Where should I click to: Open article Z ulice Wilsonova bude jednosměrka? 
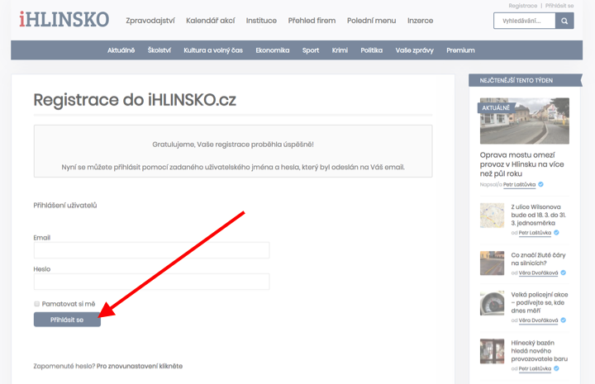click(x=538, y=215)
